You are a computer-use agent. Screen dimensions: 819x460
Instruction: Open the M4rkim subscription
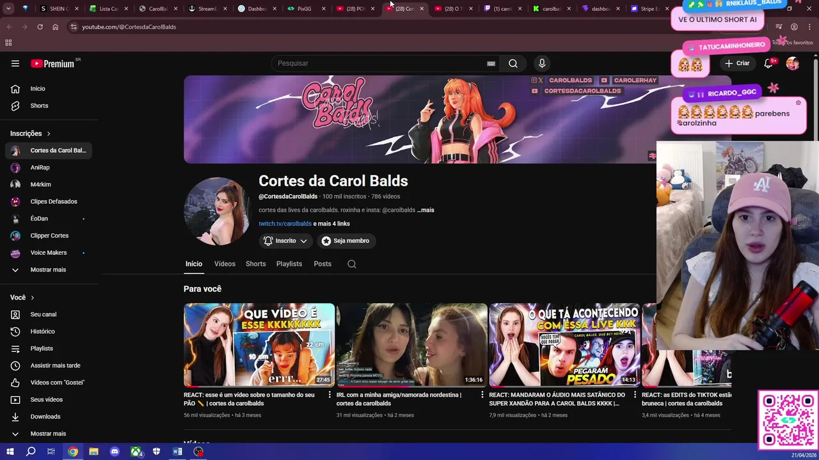(x=49, y=185)
